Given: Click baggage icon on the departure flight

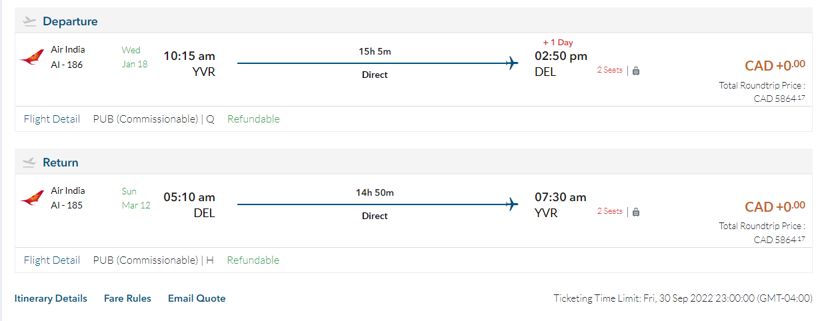Looking at the screenshot, I should (636, 71).
